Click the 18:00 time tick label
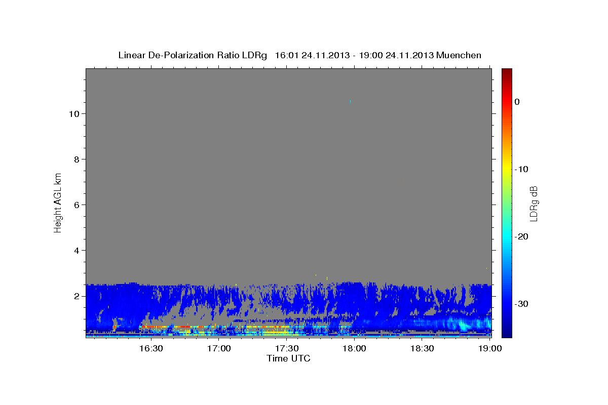The height and width of the screenshot is (405, 608). (354, 348)
